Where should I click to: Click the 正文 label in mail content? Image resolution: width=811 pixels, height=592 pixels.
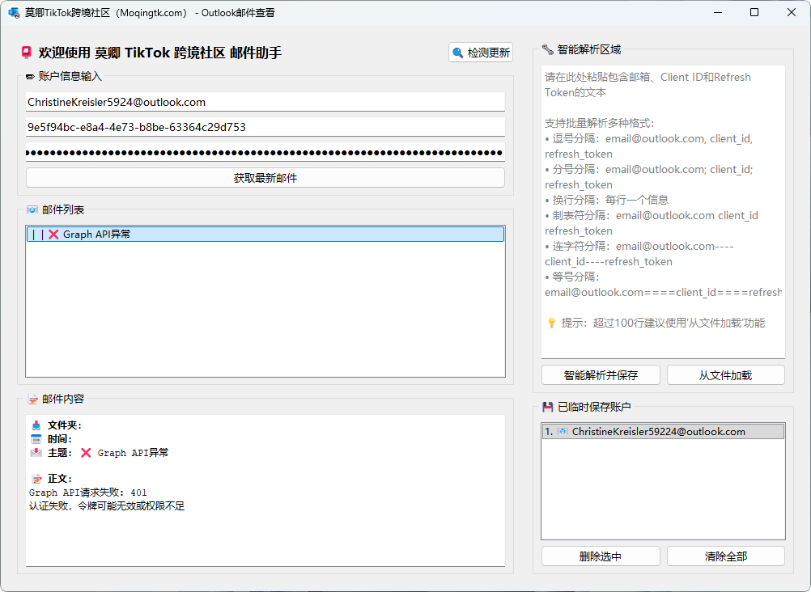coord(59,479)
